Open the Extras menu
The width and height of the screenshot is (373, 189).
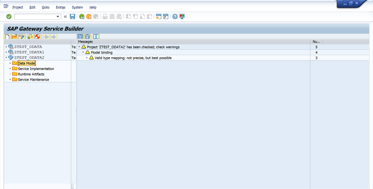pos(60,7)
